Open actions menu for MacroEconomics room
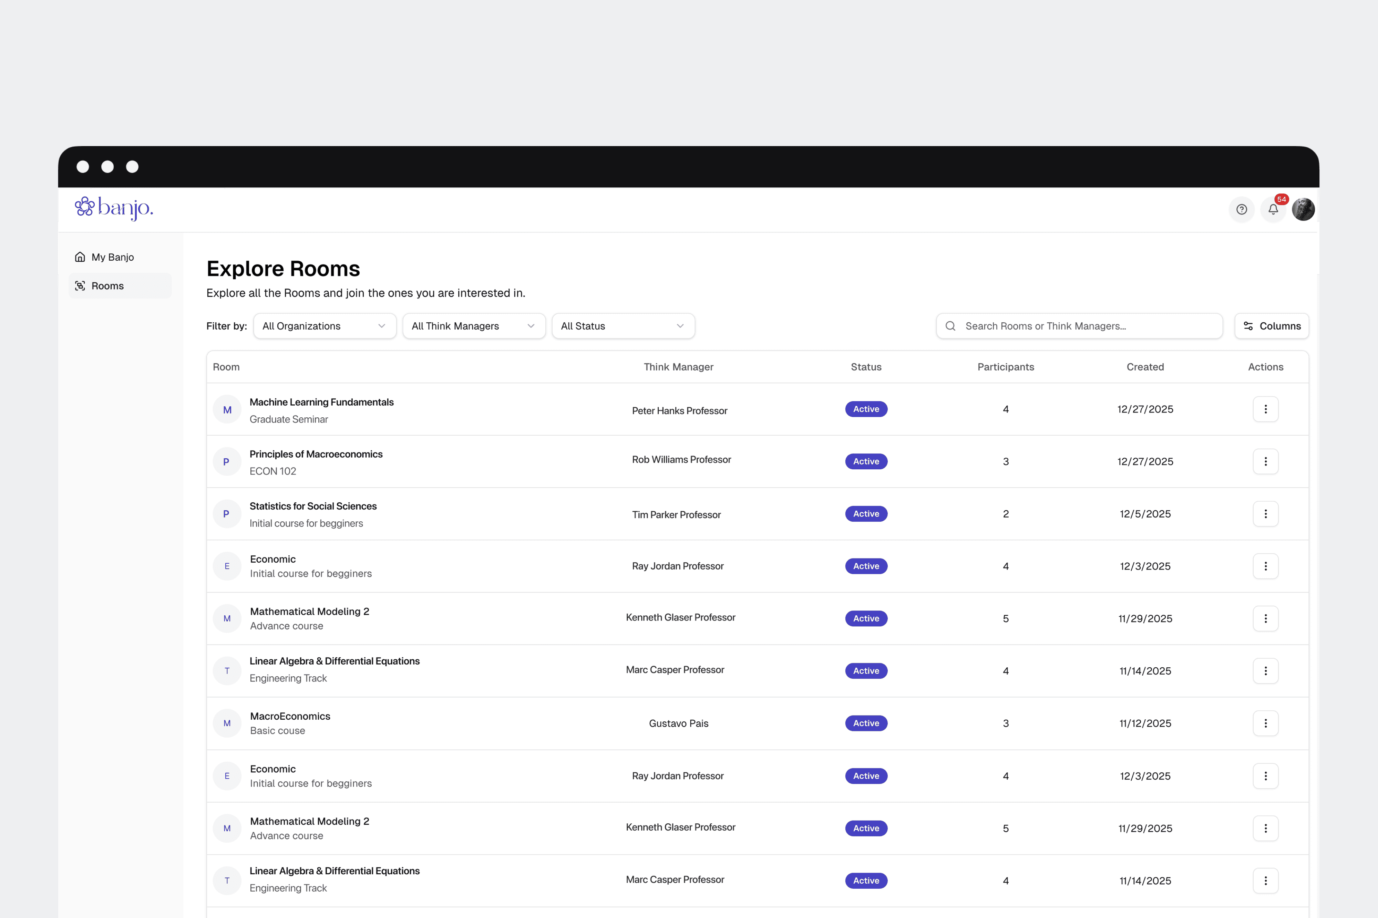Image resolution: width=1378 pixels, height=918 pixels. tap(1265, 724)
